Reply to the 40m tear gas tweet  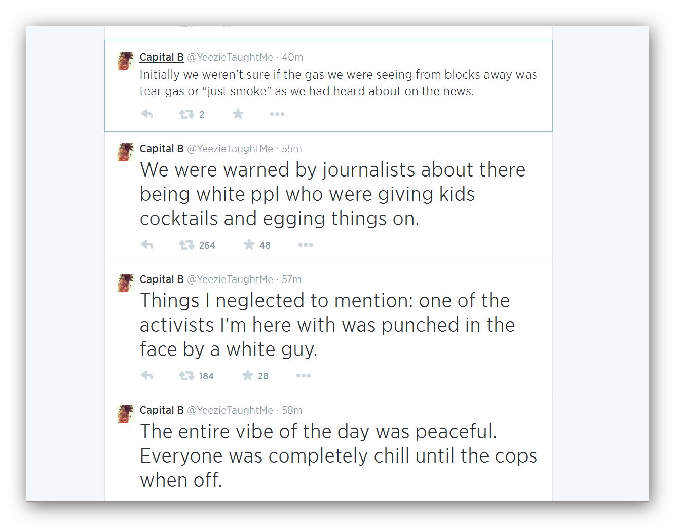(x=147, y=114)
